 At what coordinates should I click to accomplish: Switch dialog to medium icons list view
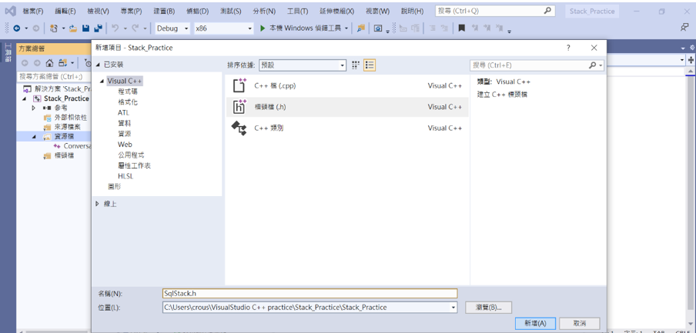pos(370,65)
